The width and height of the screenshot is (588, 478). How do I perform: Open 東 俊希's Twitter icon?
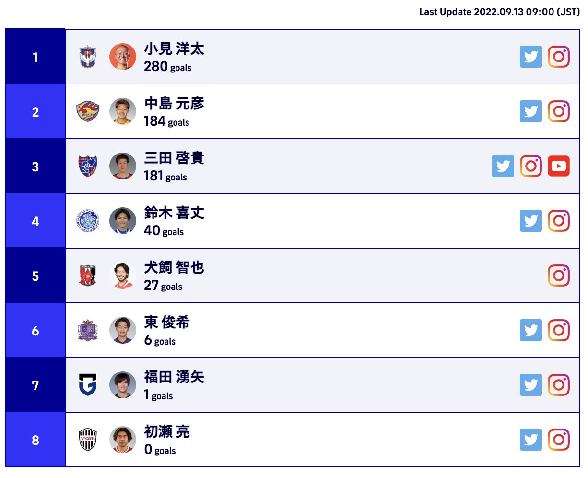[x=531, y=330]
